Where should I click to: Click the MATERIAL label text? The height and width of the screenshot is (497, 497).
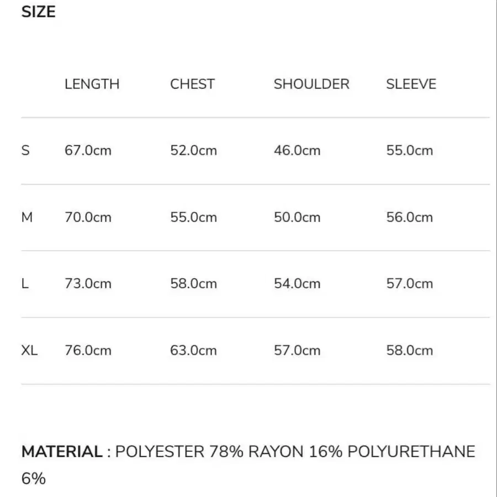tap(62, 452)
